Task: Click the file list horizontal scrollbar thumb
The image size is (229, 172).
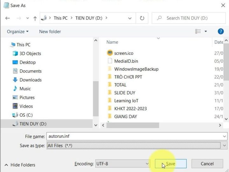Action: pos(133,125)
